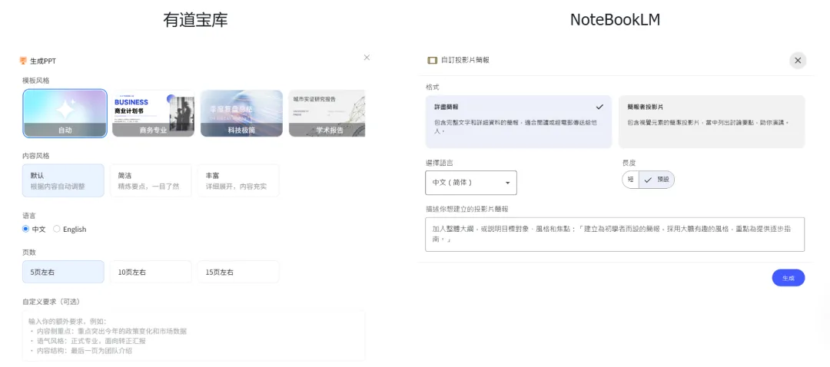Viewport: 830px width, 367px height.
Task: Click the checkmark on 詳盡簡報 card
Action: [599, 107]
